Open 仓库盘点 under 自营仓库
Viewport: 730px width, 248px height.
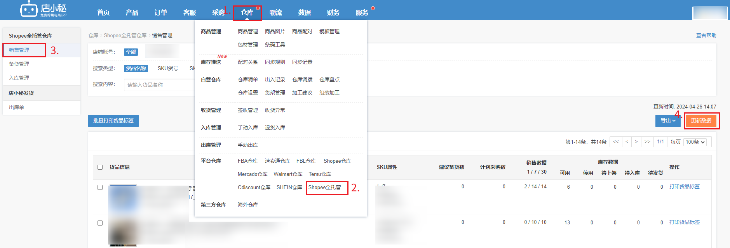[329, 79]
